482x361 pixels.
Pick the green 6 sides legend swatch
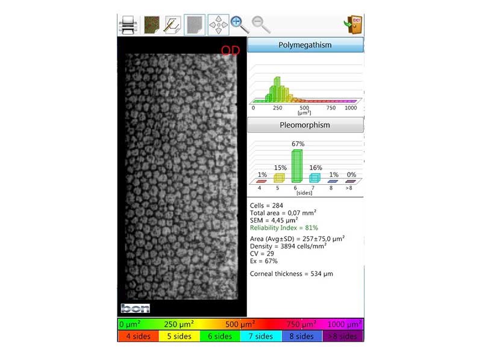[x=220, y=336]
